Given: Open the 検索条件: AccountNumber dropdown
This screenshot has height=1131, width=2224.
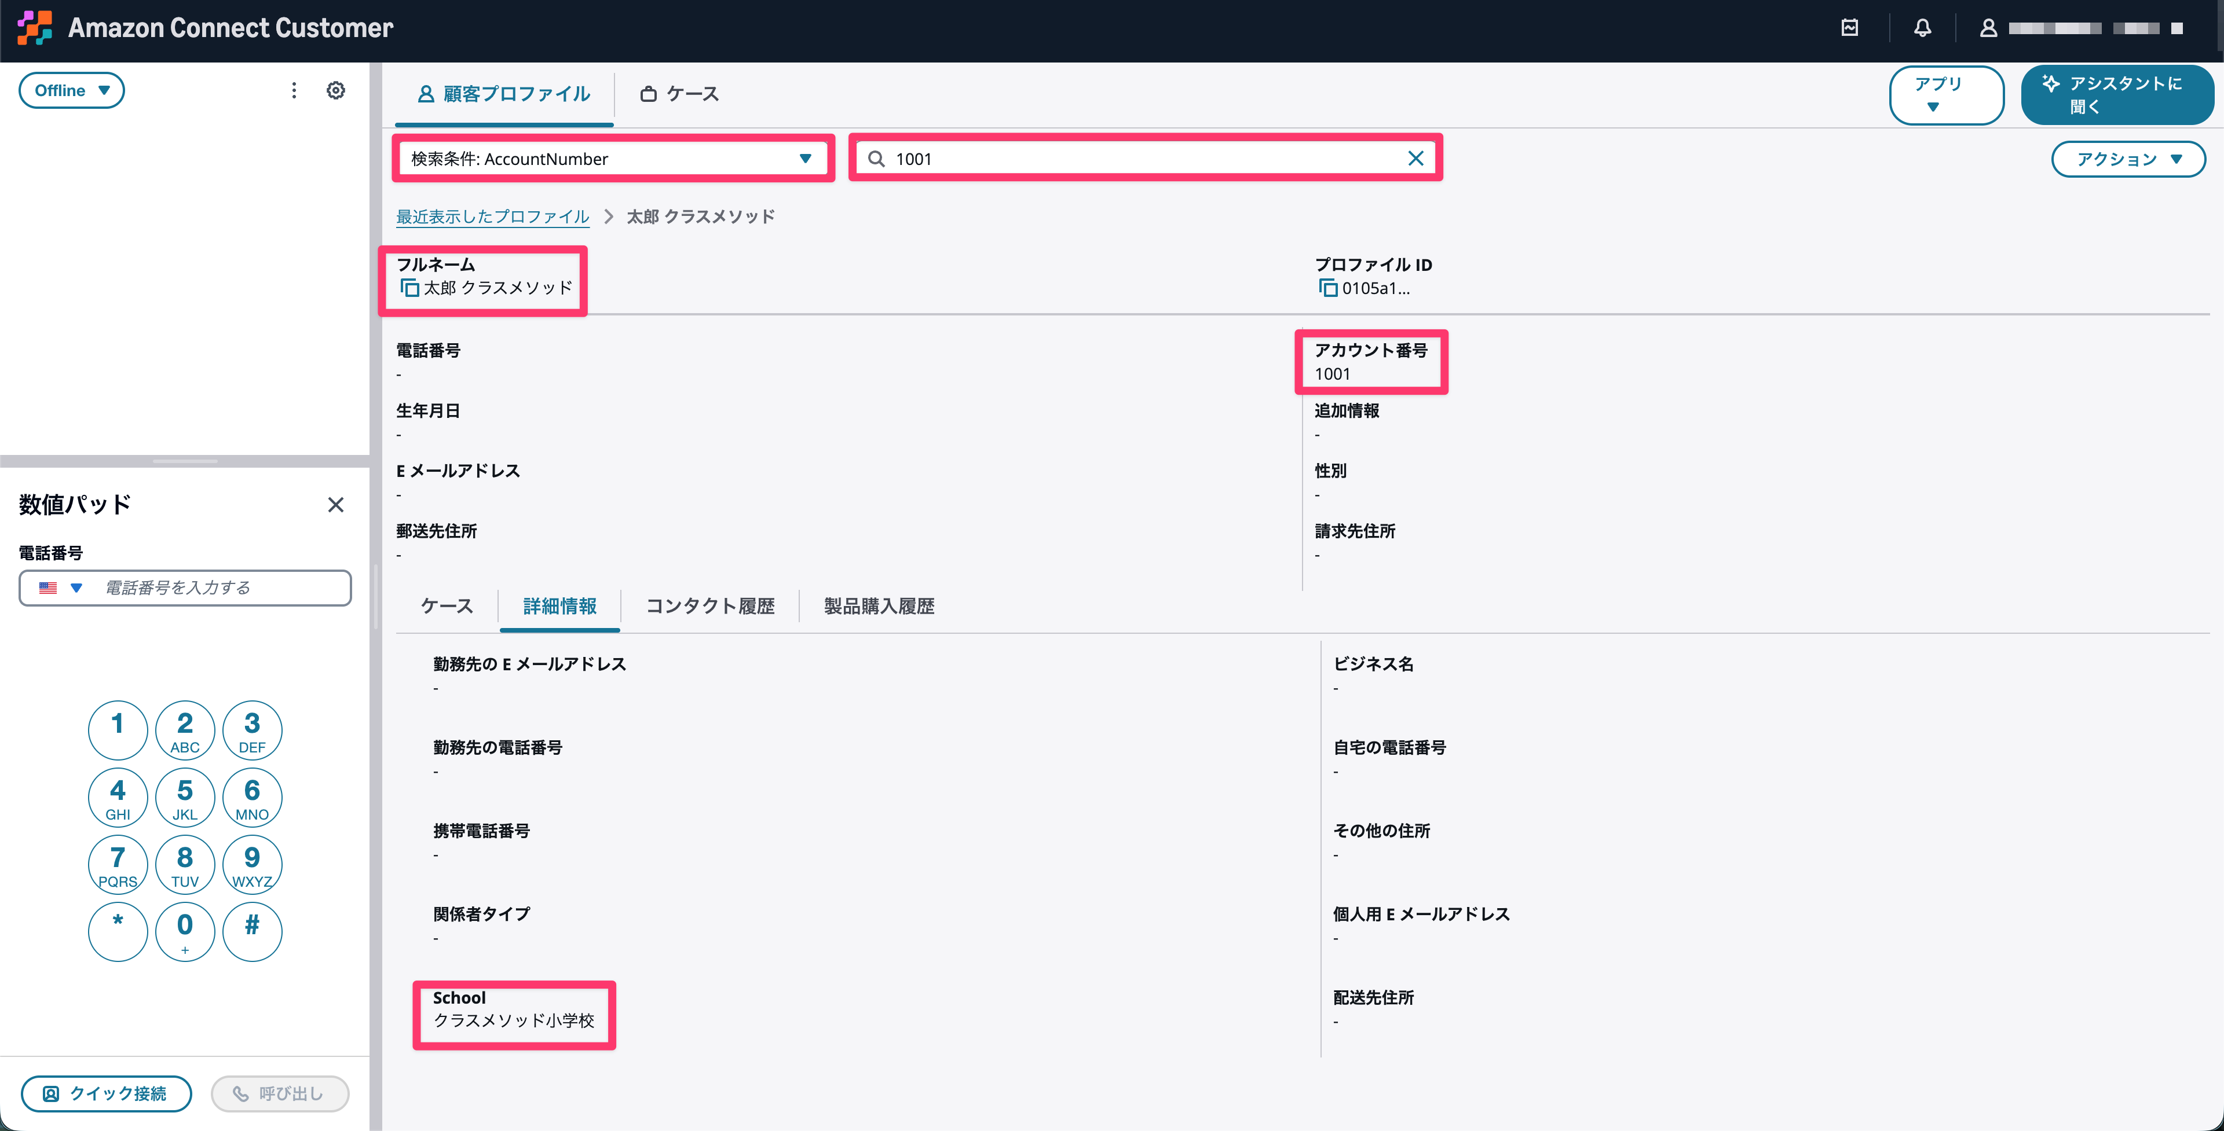Looking at the screenshot, I should tap(613, 158).
